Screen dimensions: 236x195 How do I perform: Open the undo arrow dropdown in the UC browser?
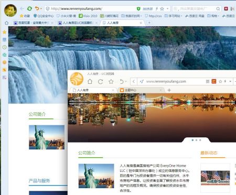coord(126,82)
